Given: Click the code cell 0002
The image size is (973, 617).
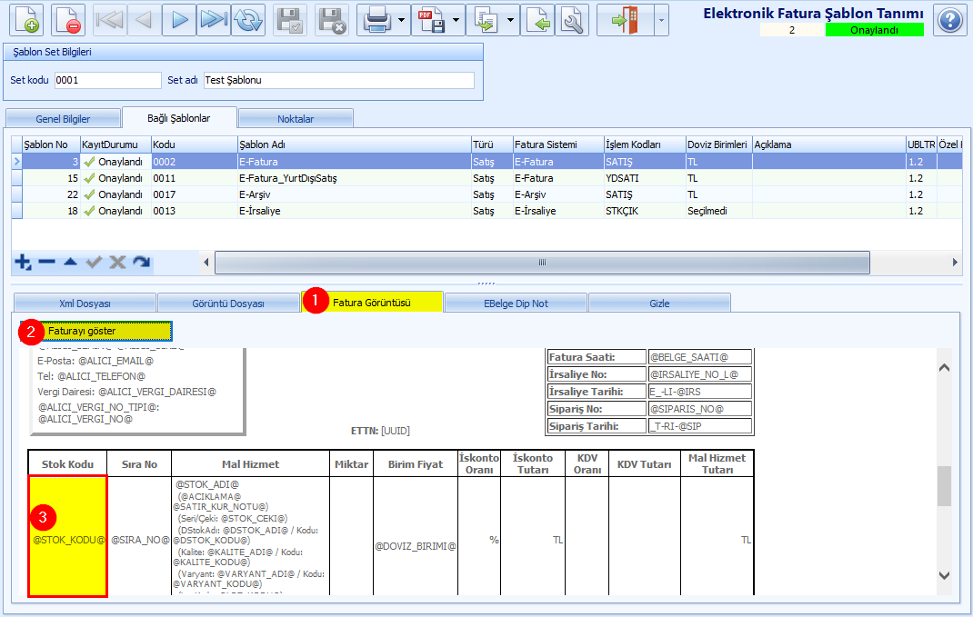Looking at the screenshot, I should point(195,162).
